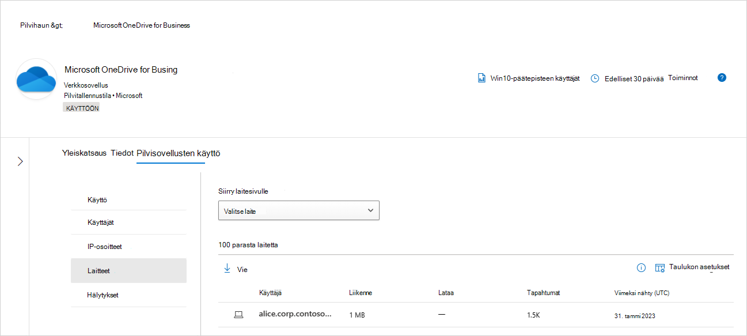
Task: Switch to the Tiedot tab
Action: pyautogui.click(x=122, y=153)
